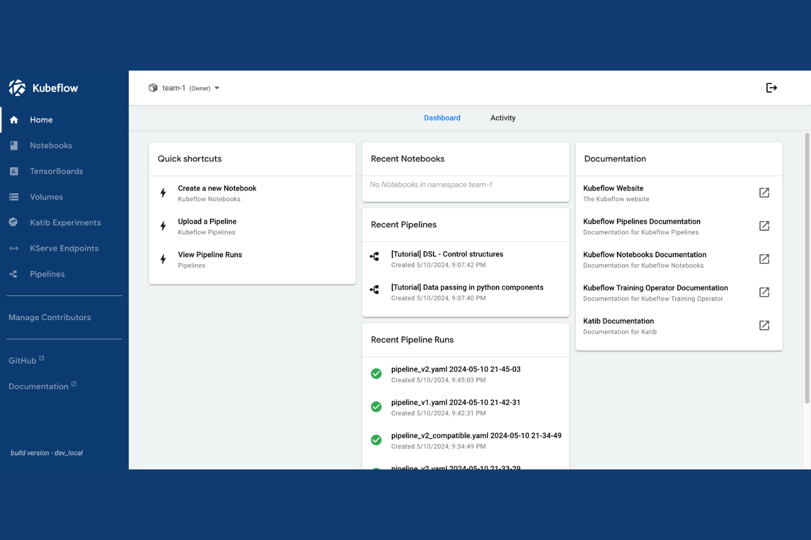Open external link icon for Katib Documentation
The height and width of the screenshot is (540, 811).
pos(764,326)
